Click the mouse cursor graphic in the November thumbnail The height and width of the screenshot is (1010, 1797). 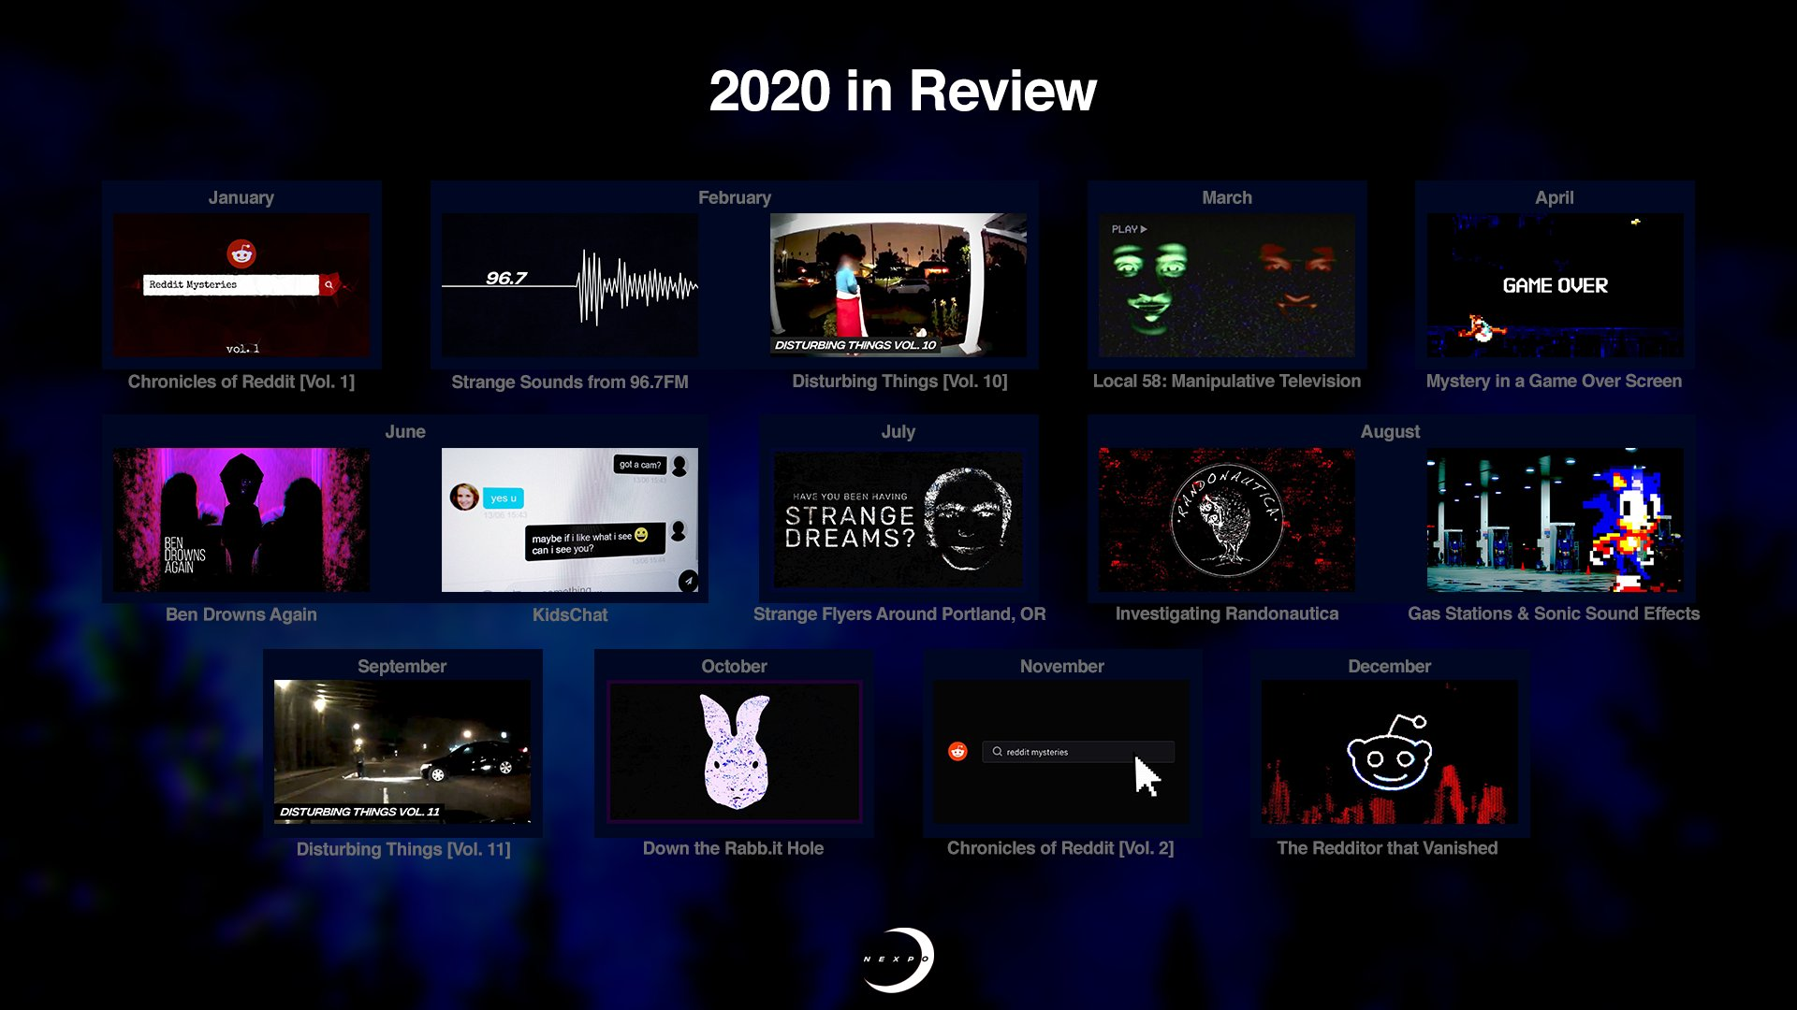(1147, 777)
